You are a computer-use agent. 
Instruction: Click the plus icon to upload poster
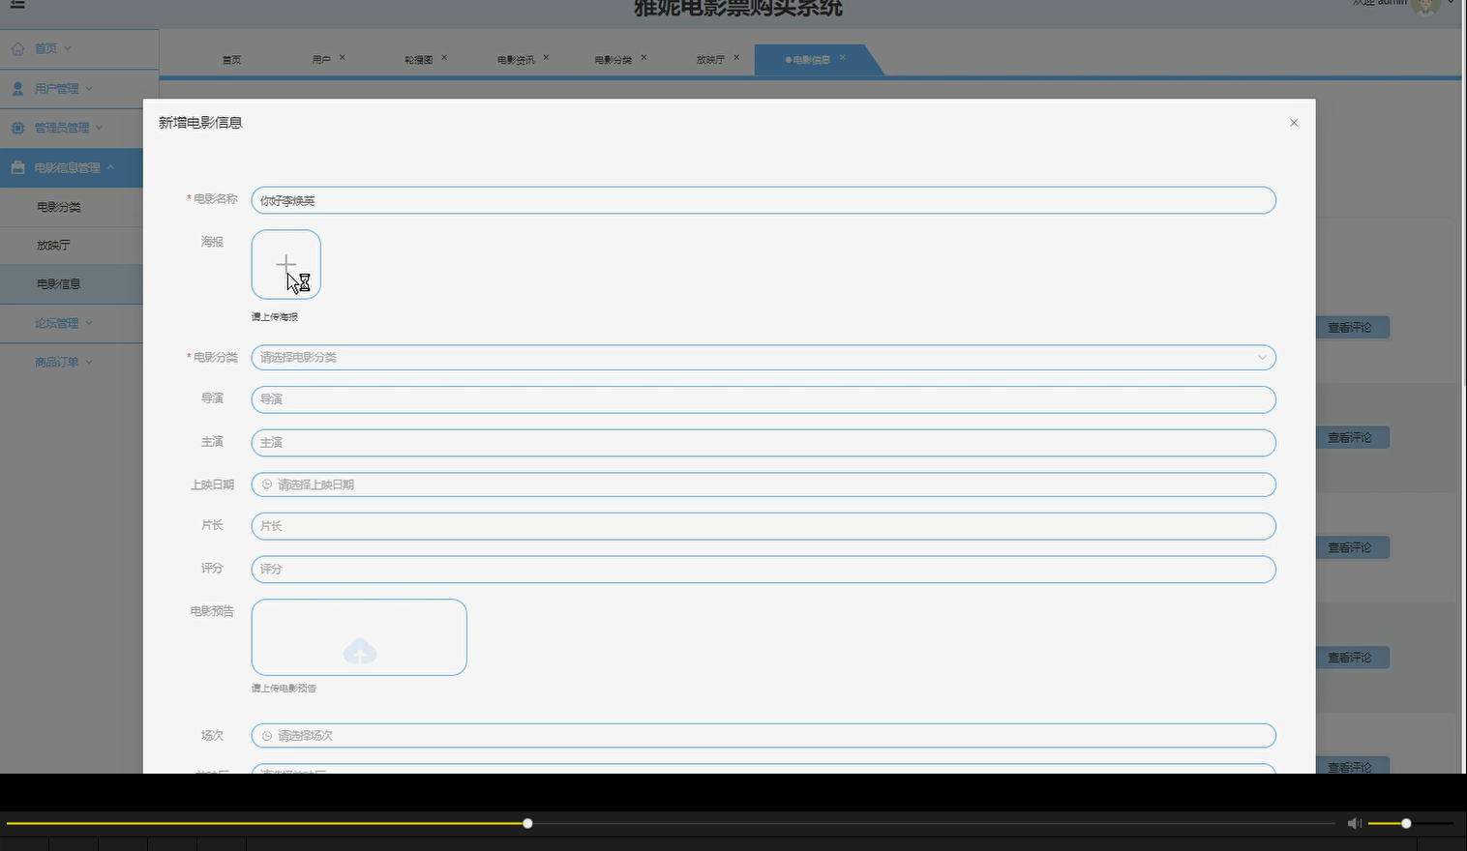tap(285, 264)
